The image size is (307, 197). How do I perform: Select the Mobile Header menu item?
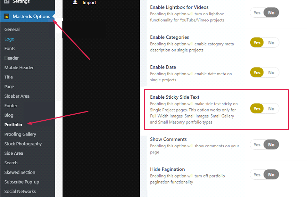(x=19, y=67)
